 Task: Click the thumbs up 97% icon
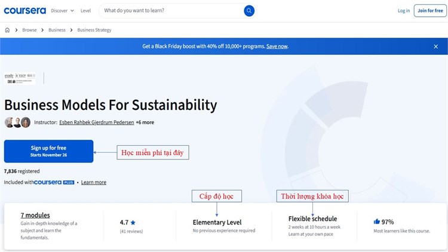point(377,222)
